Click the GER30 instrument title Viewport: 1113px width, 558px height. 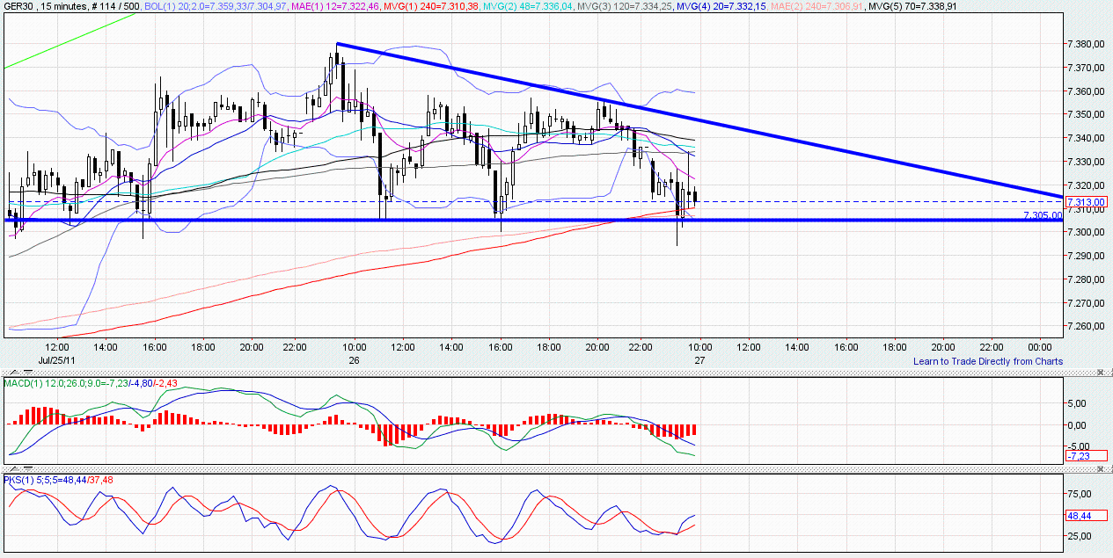click(18, 5)
